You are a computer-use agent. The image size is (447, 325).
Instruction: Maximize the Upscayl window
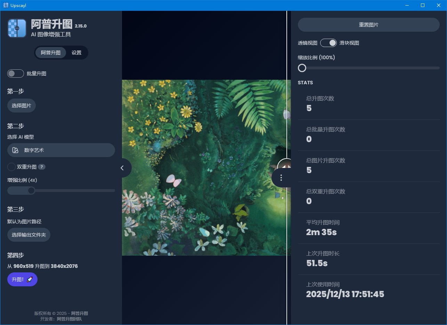point(423,5)
